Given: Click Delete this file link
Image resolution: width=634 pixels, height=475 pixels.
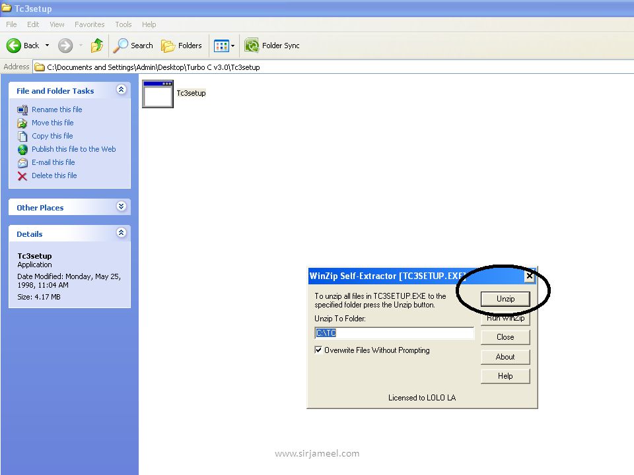Looking at the screenshot, I should [x=54, y=175].
